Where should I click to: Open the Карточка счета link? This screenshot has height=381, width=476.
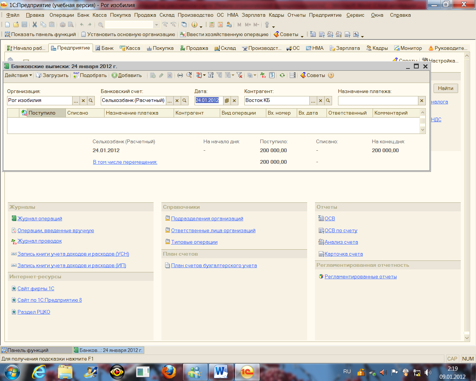click(344, 254)
